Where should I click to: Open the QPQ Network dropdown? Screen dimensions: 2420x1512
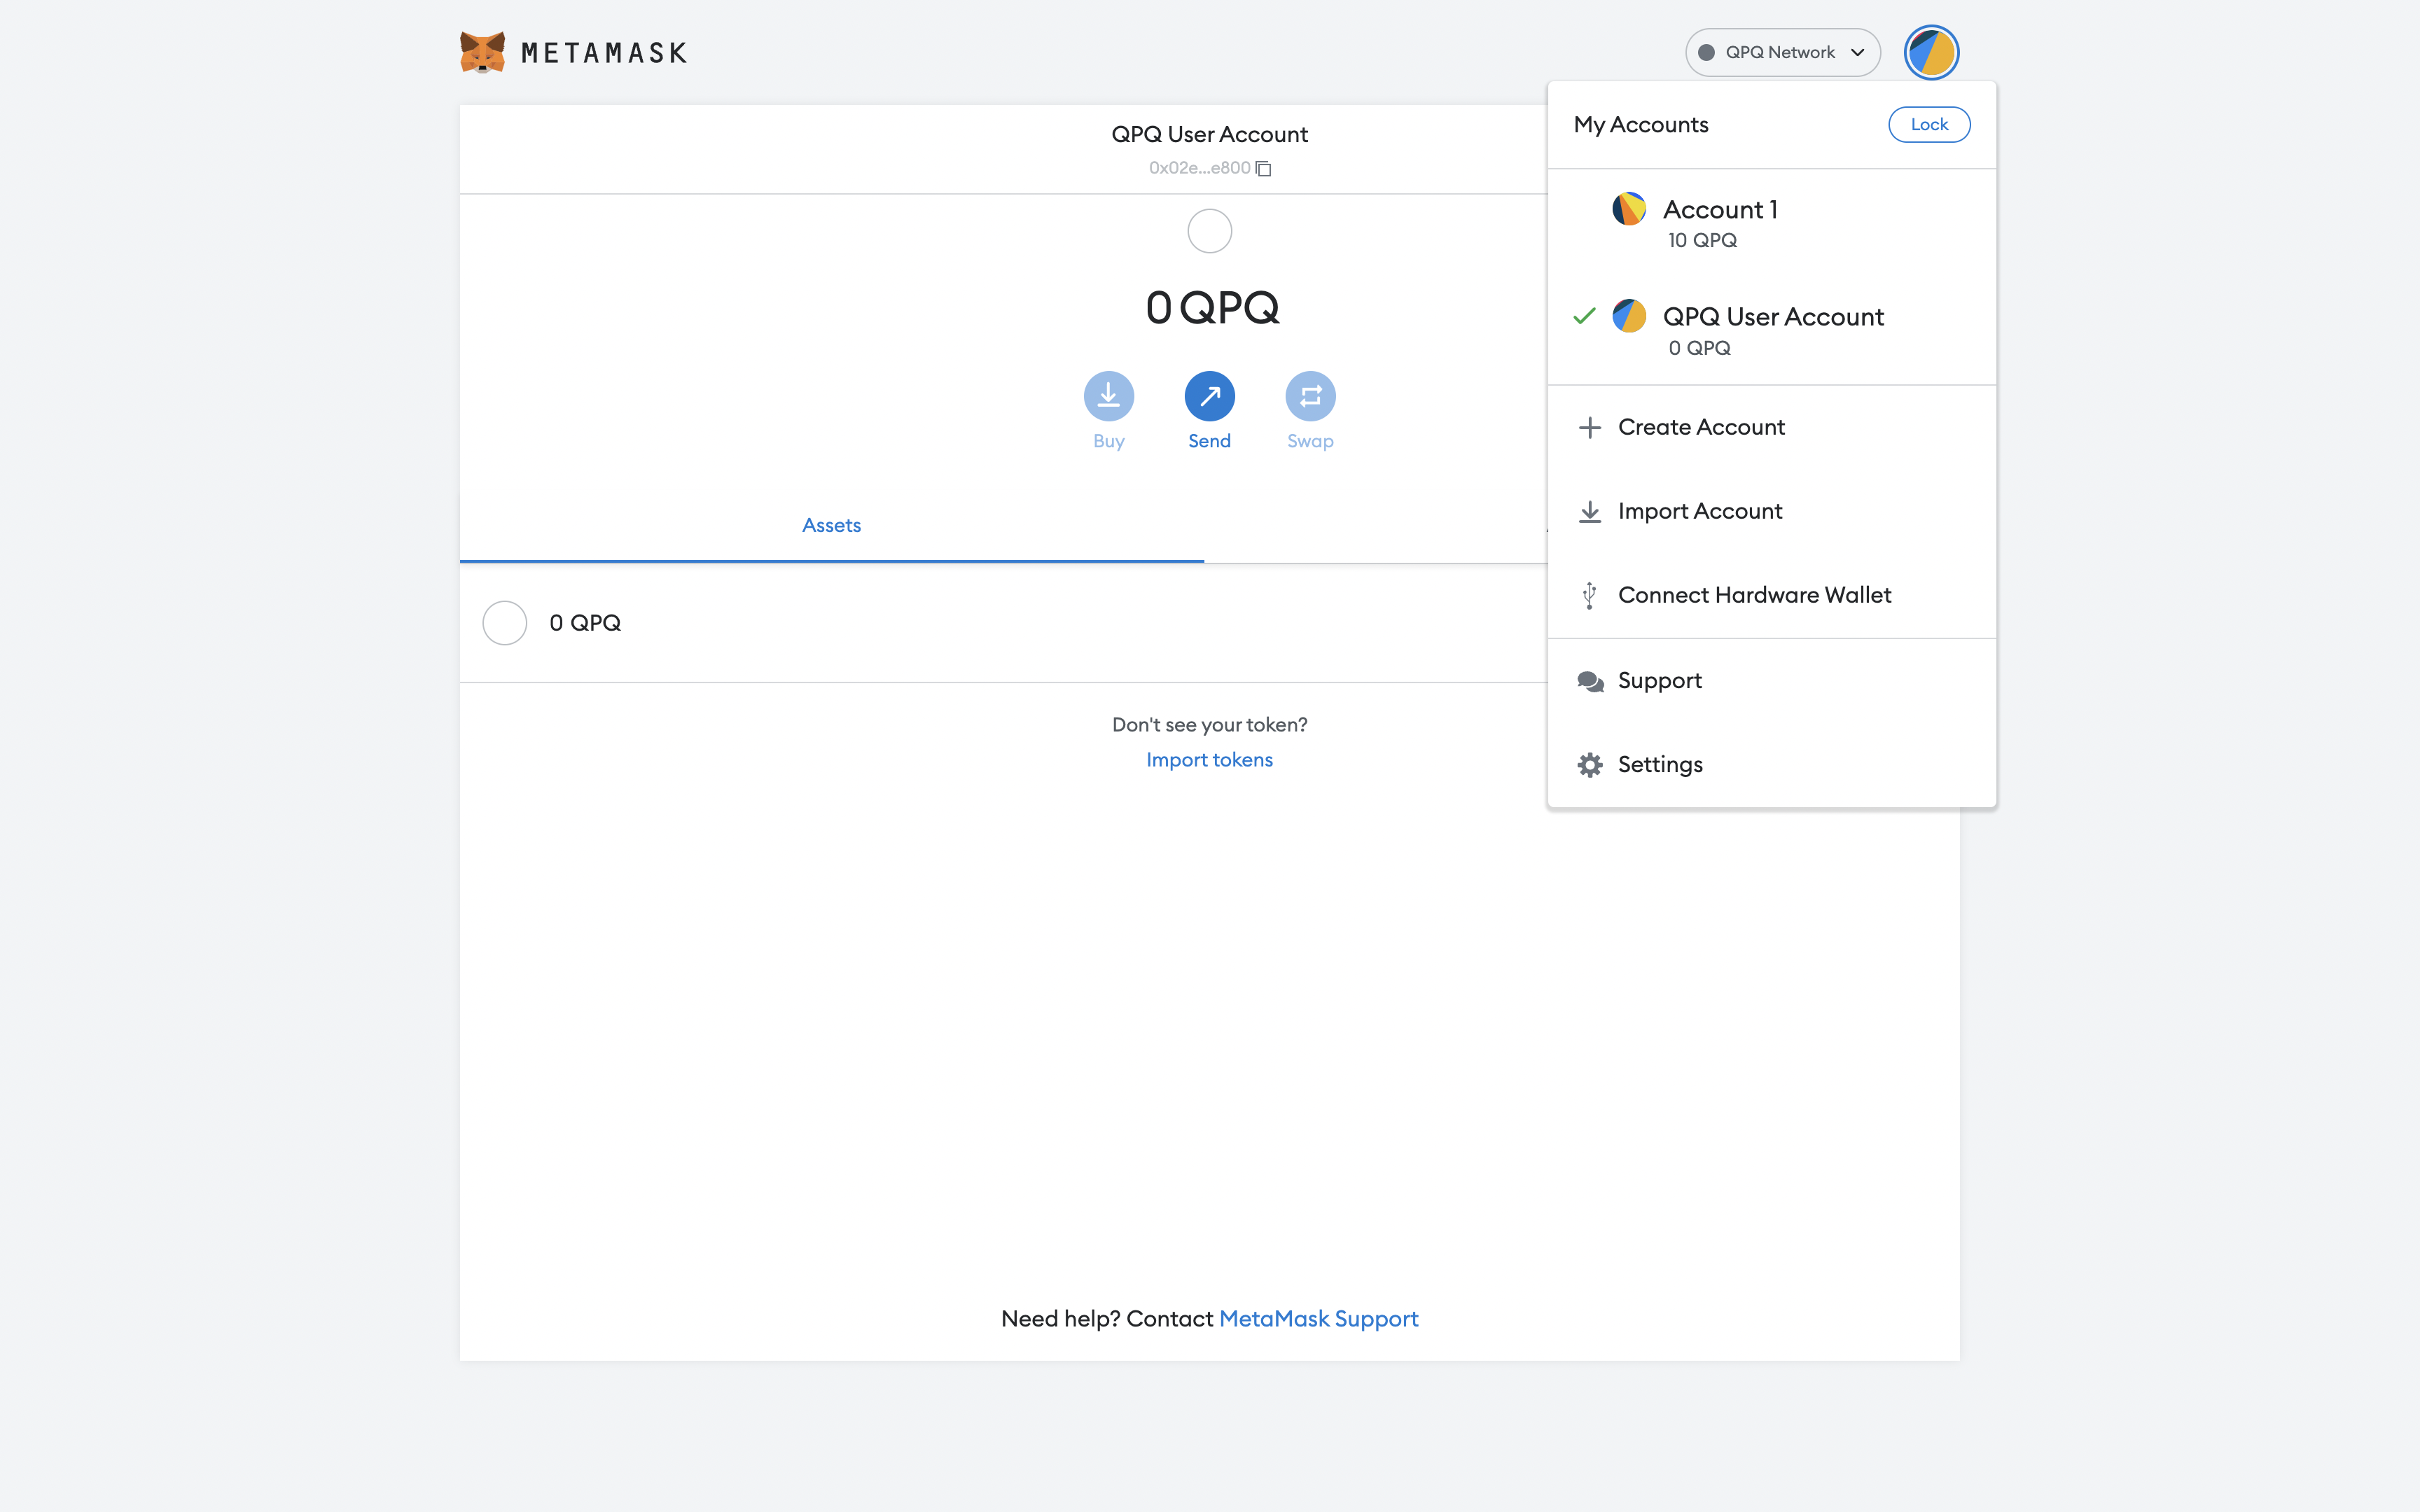[1783, 52]
